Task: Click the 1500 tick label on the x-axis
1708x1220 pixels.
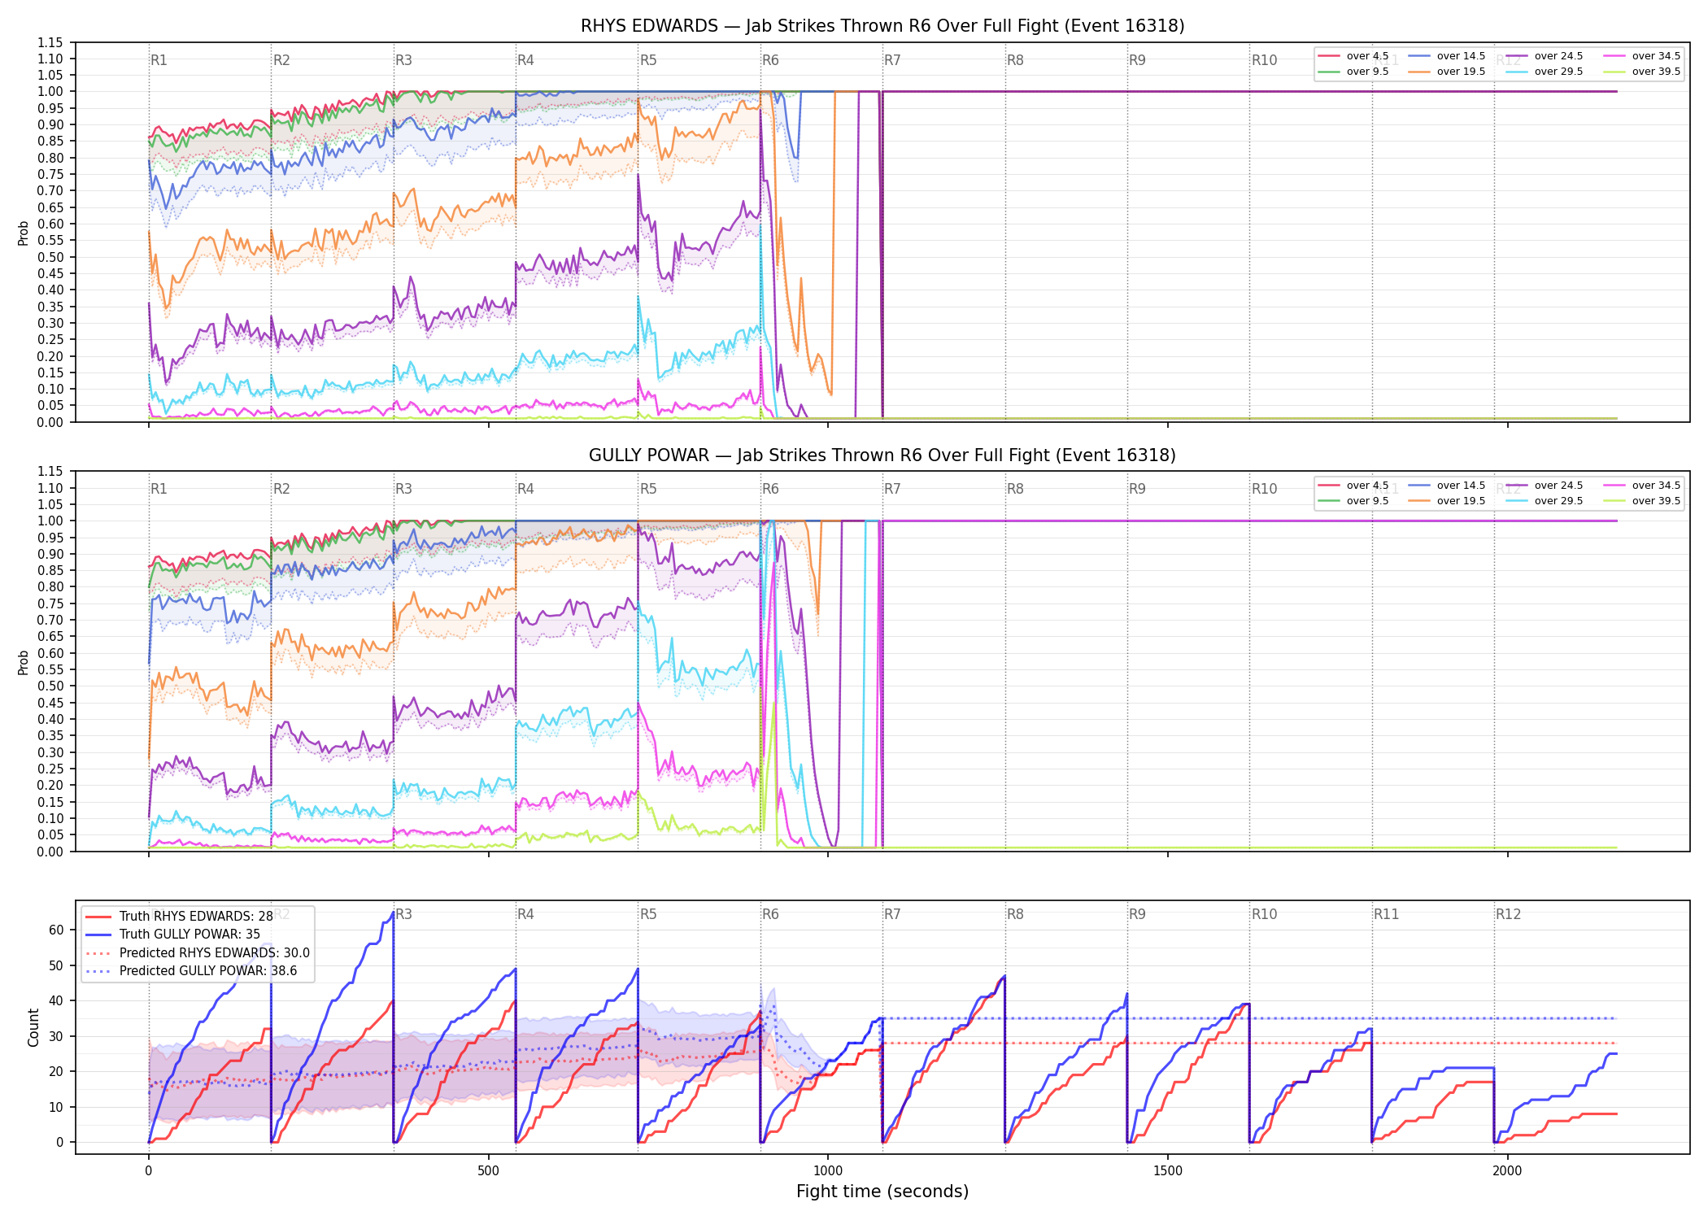Action: (1168, 1171)
